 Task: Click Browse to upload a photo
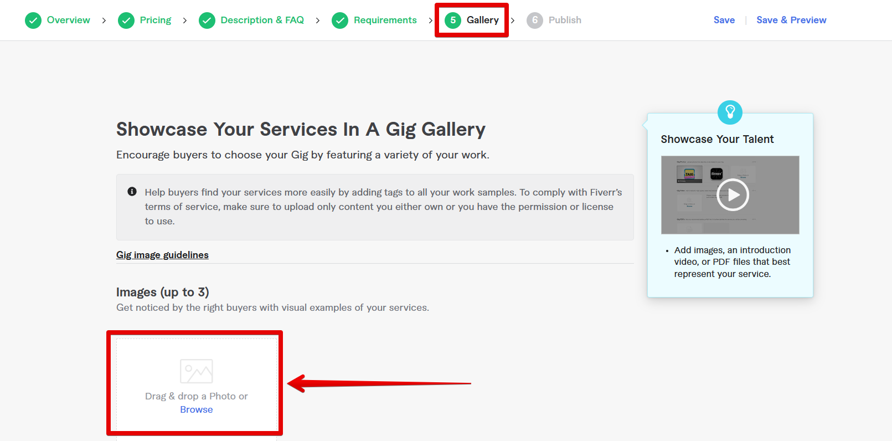197,409
